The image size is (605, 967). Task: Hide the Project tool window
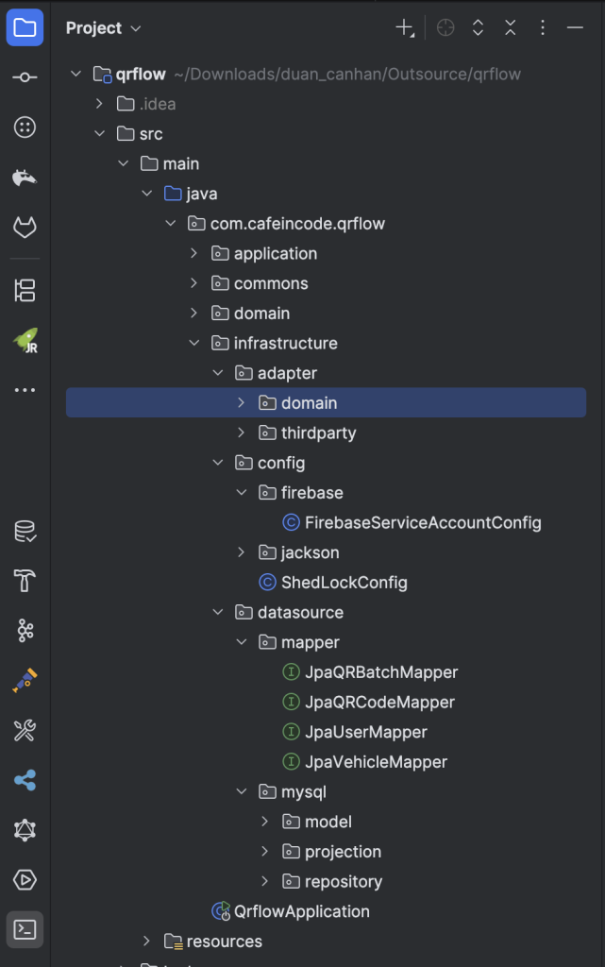click(x=575, y=28)
